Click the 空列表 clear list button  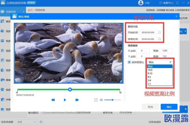click(x=184, y=19)
